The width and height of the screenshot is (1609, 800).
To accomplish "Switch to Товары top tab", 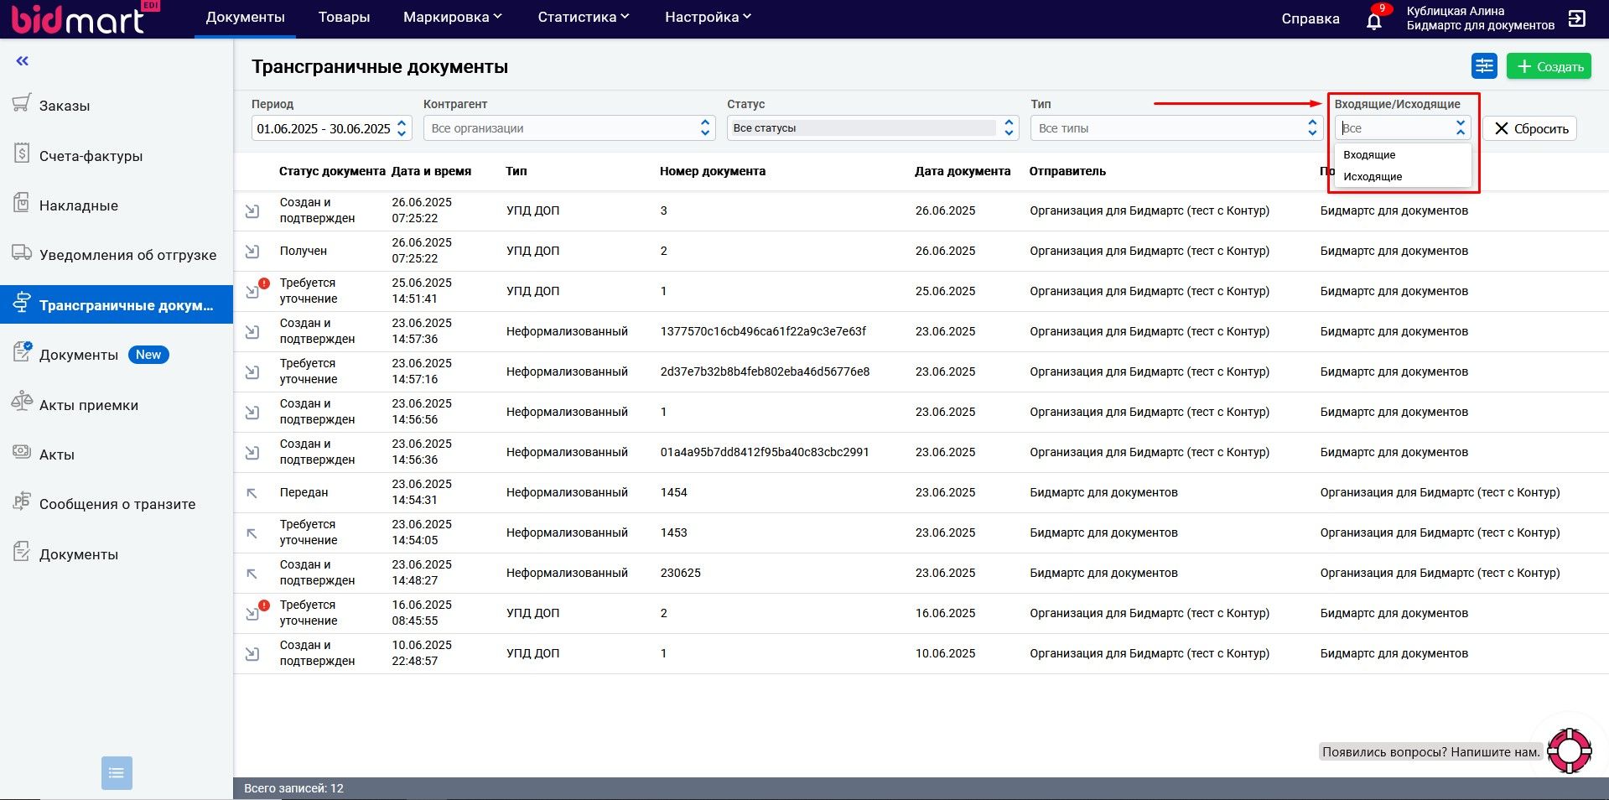I will pyautogui.click(x=344, y=18).
